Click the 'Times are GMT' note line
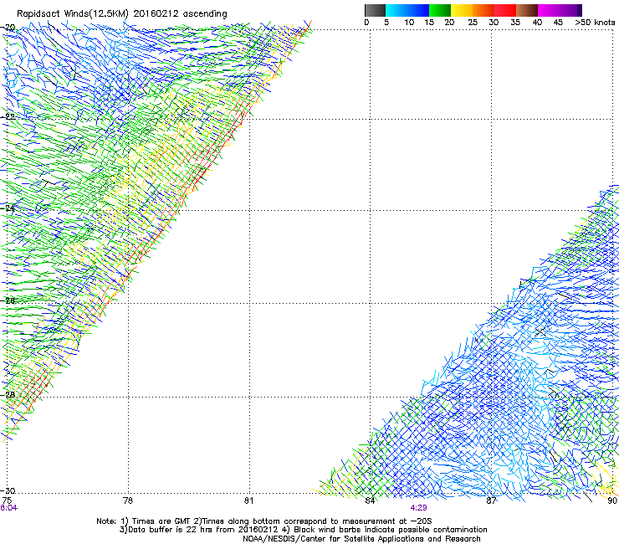 (263, 521)
